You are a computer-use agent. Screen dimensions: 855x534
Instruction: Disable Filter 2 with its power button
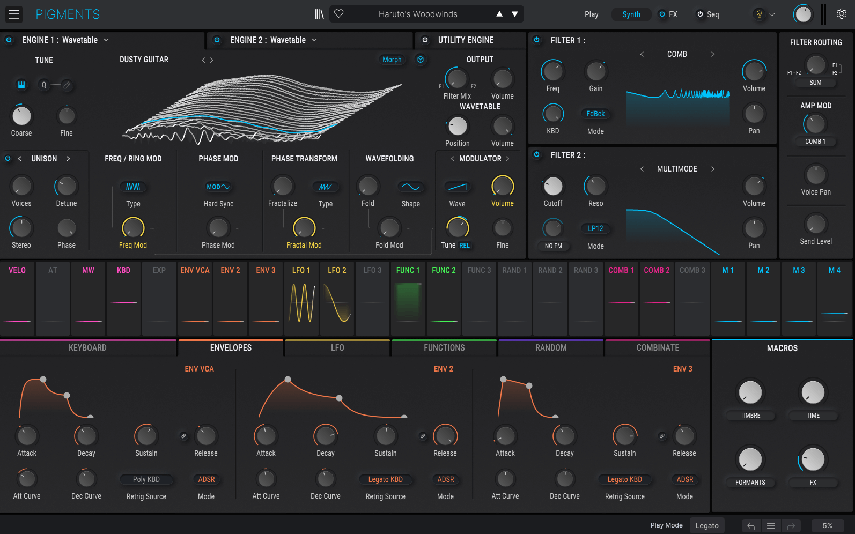pyautogui.click(x=537, y=155)
